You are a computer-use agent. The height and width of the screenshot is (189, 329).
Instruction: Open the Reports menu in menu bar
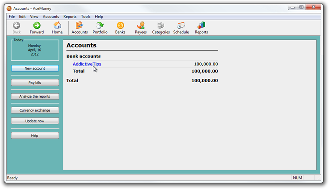pyautogui.click(x=70, y=17)
